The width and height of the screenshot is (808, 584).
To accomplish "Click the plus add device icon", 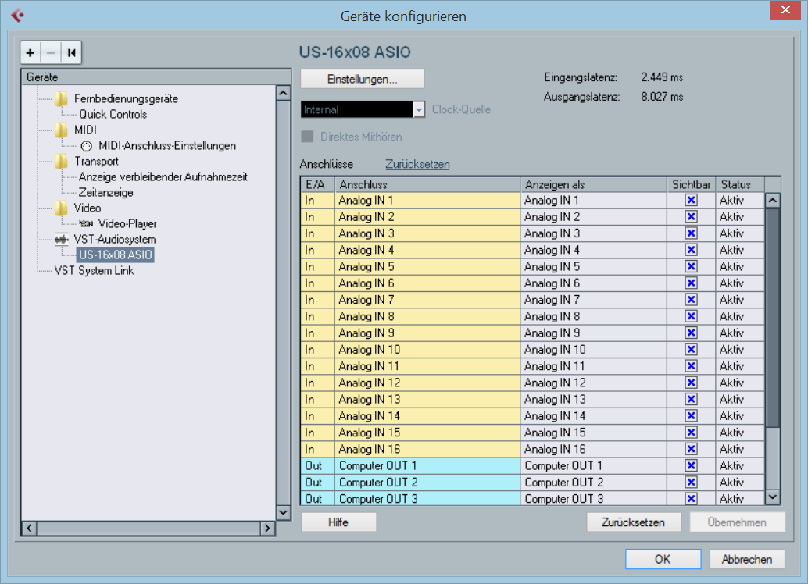I will (30, 52).
